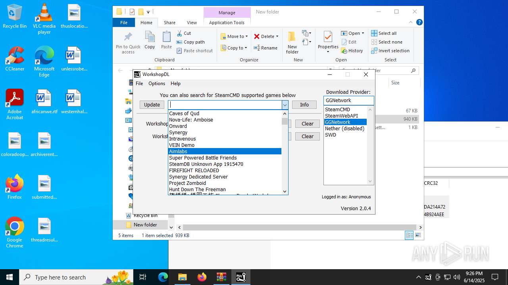The image size is (508, 285).
Task: Click Type here to search box
Action: coord(76,277)
